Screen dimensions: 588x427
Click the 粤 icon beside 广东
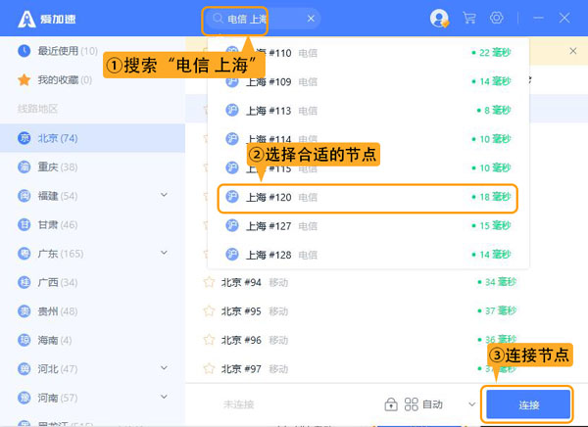click(24, 254)
